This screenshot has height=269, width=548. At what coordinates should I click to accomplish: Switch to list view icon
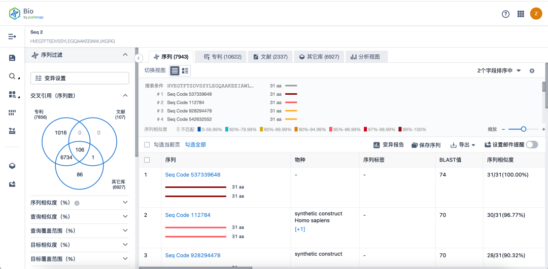(175, 71)
